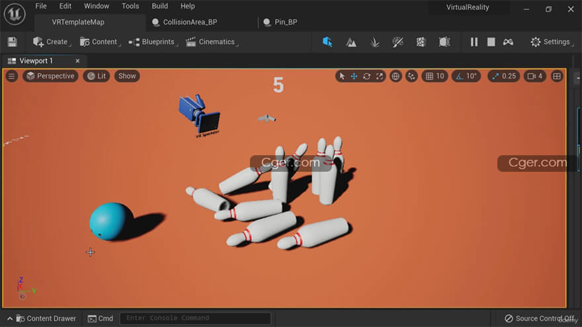The height and width of the screenshot is (327, 582).
Task: Open the Content Drawer
Action: click(46, 318)
